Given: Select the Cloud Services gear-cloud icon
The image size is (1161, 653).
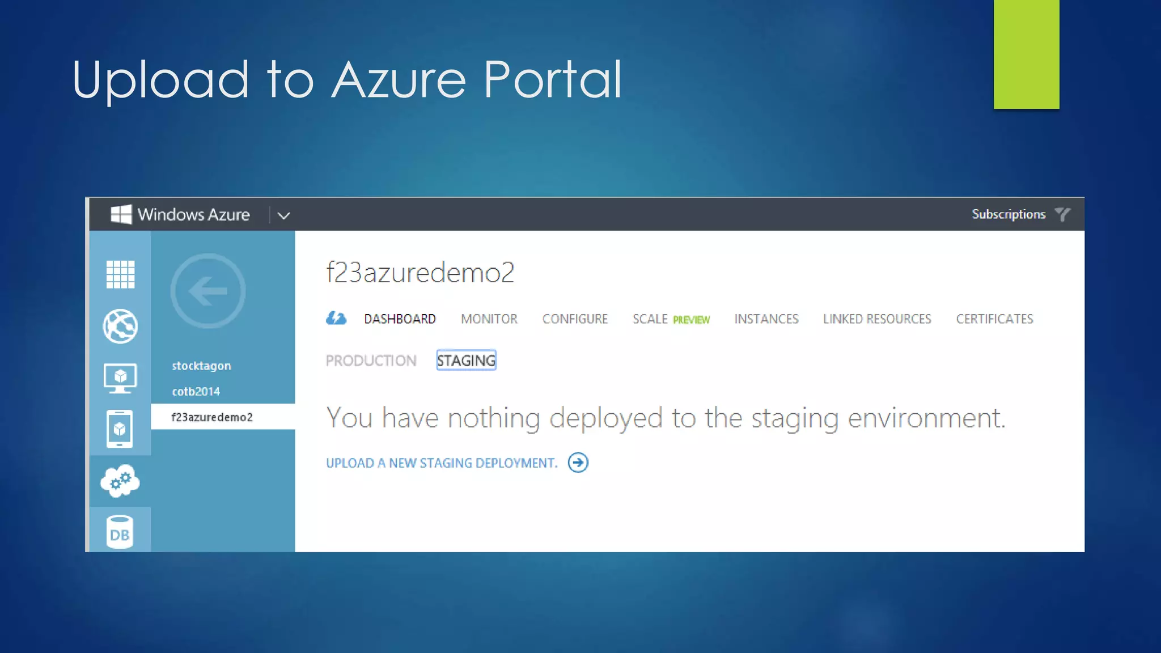Looking at the screenshot, I should coord(120,481).
